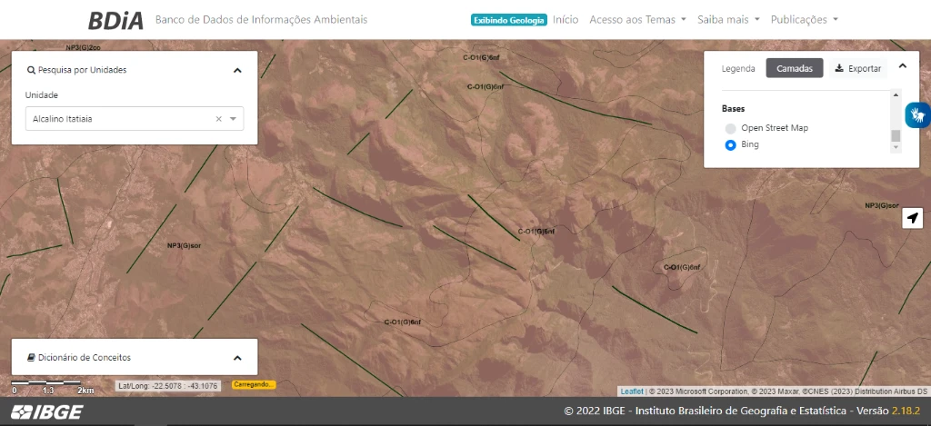
Task: Click the book icon in Dicionário de Conceitos
Action: pos(32,358)
